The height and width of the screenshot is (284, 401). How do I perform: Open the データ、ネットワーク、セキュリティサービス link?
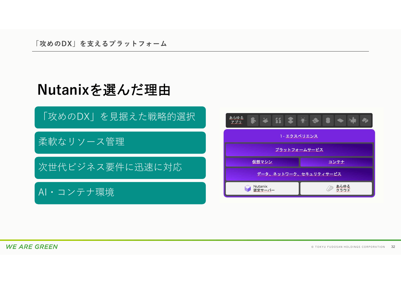tap(299, 174)
